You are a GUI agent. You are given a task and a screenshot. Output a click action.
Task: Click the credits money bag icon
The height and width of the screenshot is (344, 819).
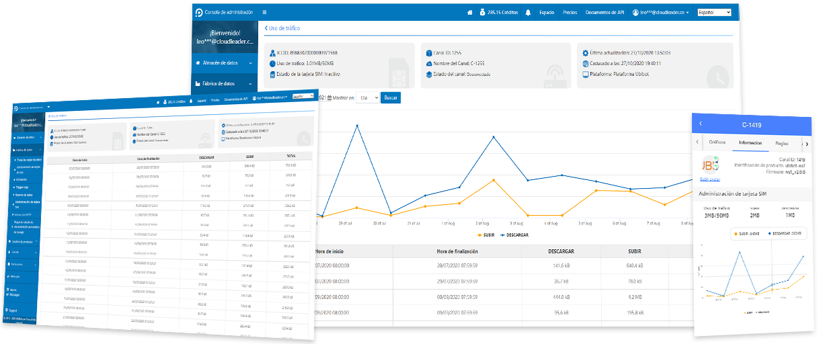[482, 12]
